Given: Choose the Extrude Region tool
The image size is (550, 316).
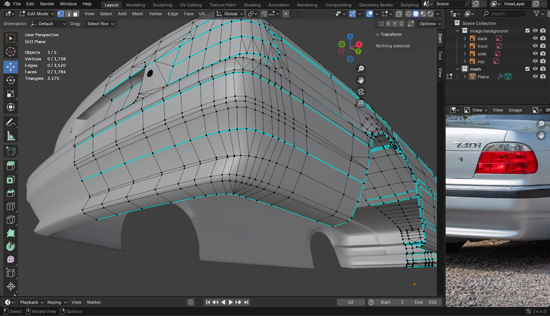Looking at the screenshot, I should [11, 166].
